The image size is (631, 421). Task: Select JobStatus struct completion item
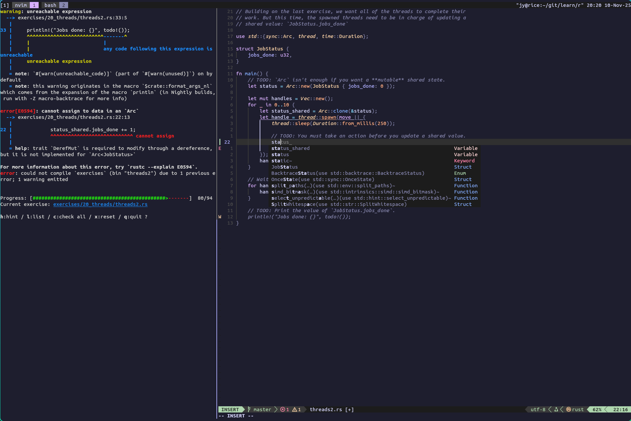tap(285, 167)
